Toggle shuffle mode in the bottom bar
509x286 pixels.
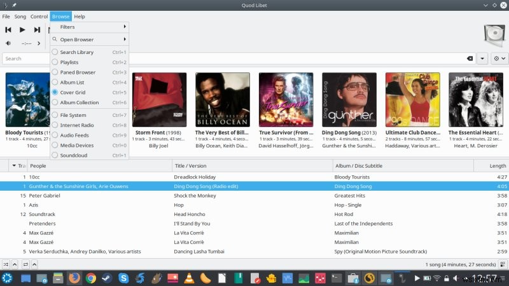[6, 264]
